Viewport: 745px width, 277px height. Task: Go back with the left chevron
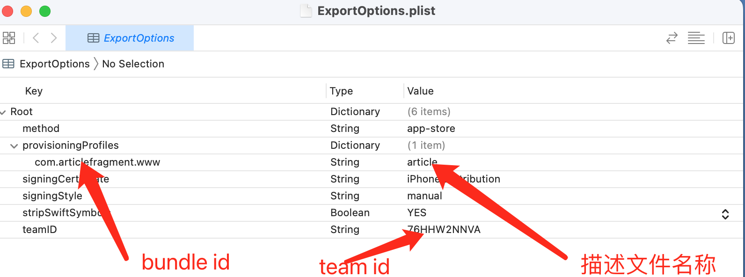pos(36,38)
